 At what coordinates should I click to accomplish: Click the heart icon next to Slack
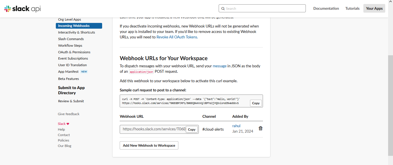point(68,123)
